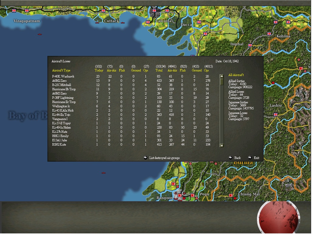Click the Allied Sorties heading
Screen dimensions: 312x234
point(236,81)
